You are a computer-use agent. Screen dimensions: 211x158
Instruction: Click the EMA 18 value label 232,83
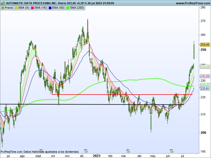point(205,76)
